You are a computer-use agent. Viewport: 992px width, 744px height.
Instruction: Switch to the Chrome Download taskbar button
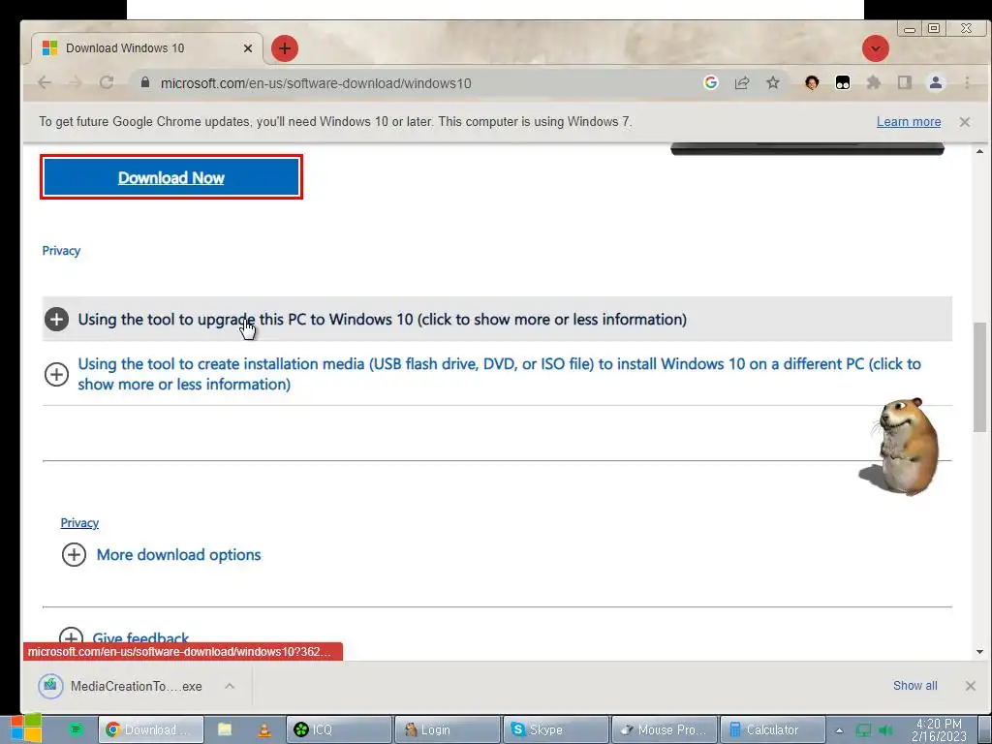tap(151, 729)
